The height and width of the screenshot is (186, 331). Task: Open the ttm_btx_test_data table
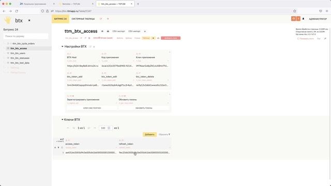(20, 63)
